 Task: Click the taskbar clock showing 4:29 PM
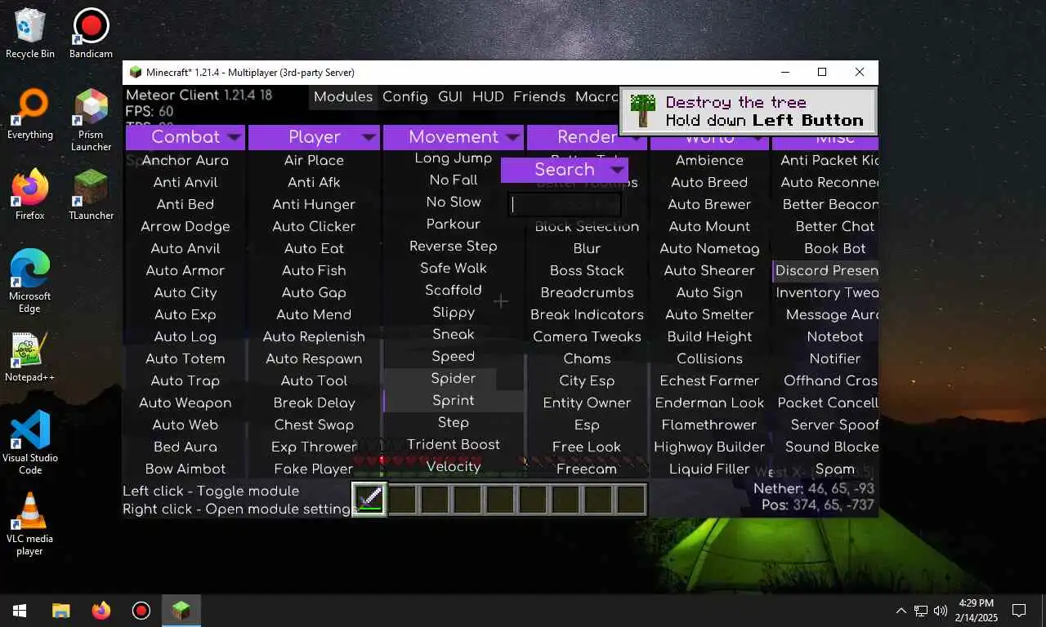(x=976, y=611)
